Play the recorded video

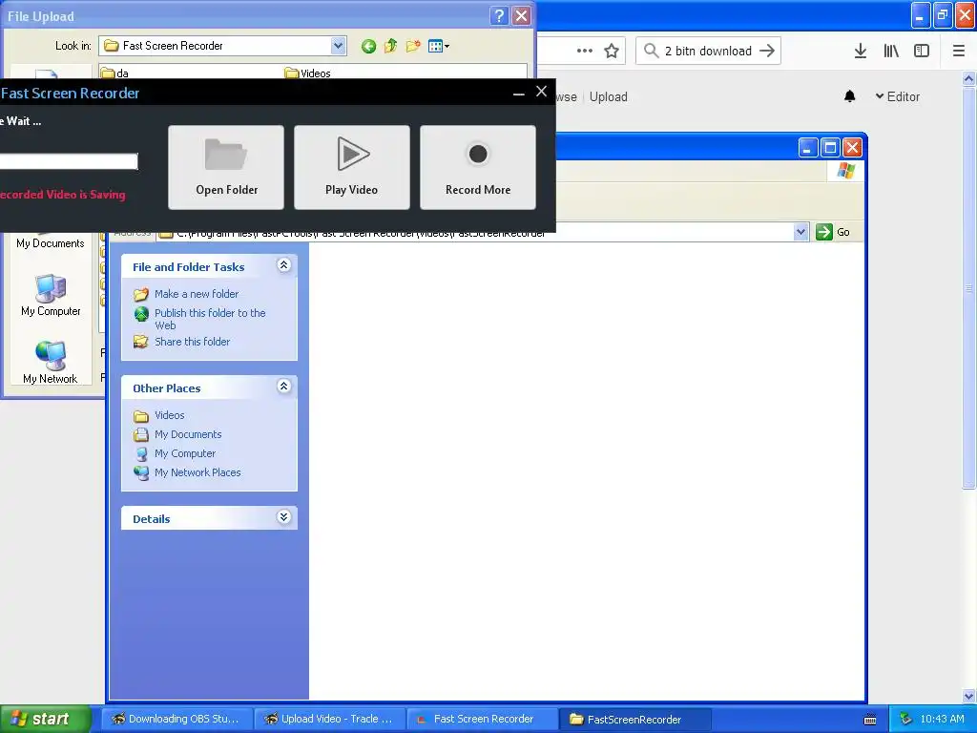click(352, 167)
